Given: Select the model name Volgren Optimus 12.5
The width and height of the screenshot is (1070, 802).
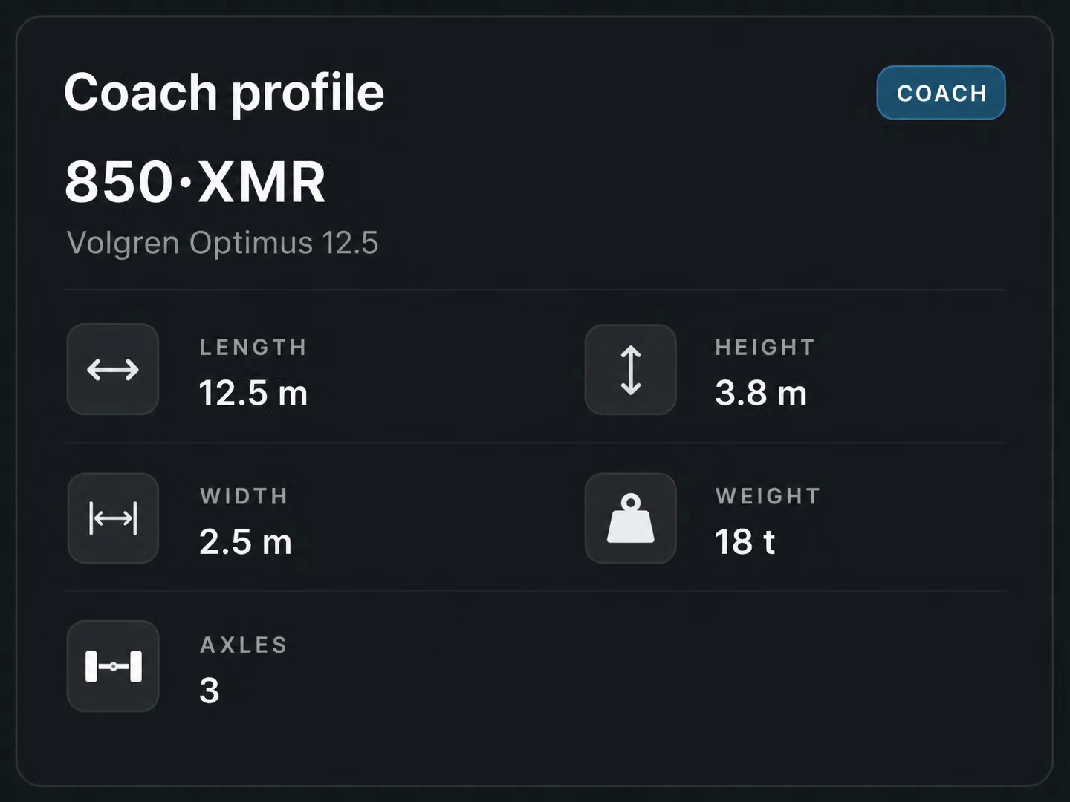Looking at the screenshot, I should coord(222,243).
